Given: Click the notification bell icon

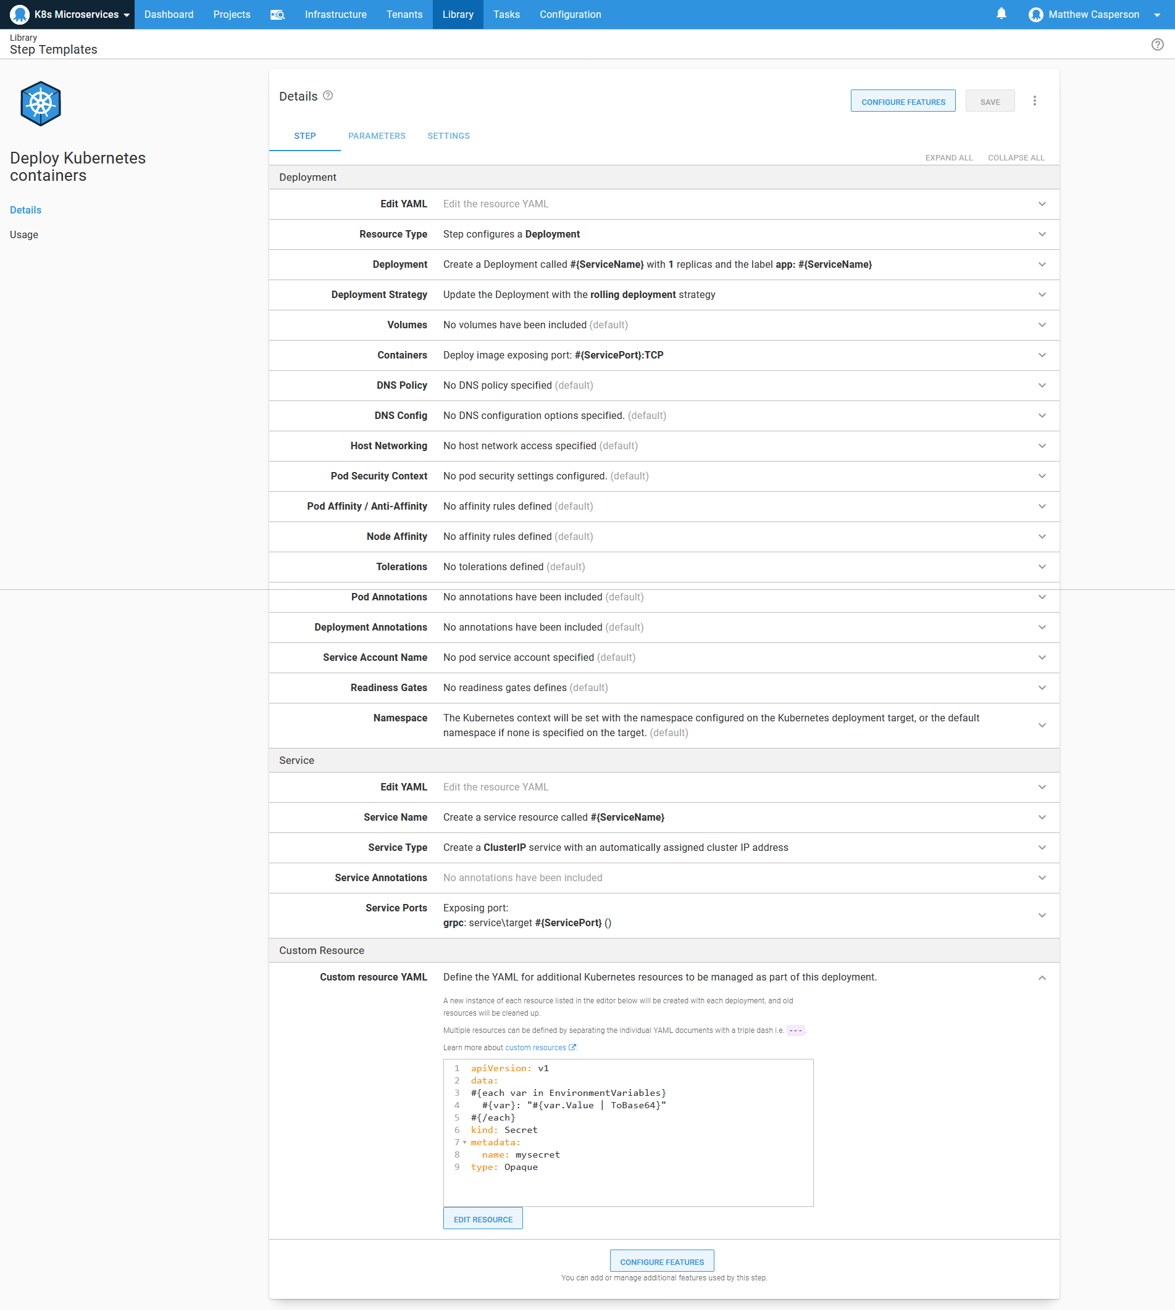Looking at the screenshot, I should (x=1001, y=14).
